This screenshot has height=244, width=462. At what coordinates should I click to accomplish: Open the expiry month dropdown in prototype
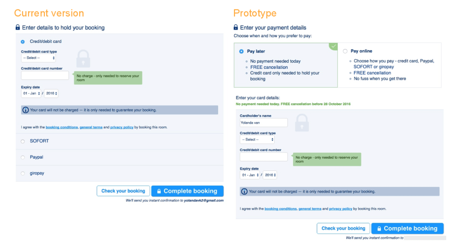click(250, 175)
